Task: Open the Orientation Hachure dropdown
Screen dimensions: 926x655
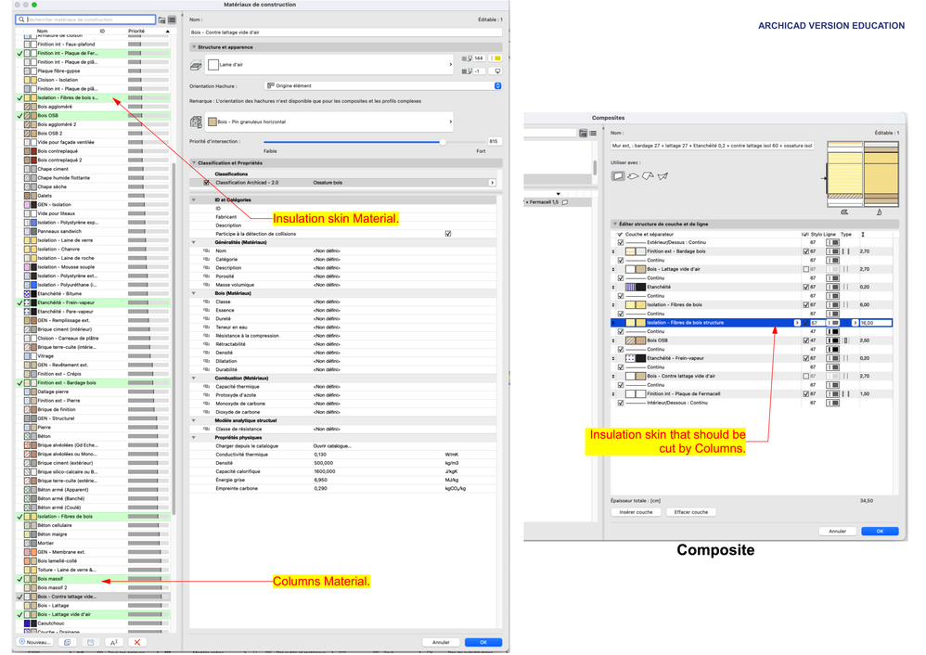Action: pos(382,85)
